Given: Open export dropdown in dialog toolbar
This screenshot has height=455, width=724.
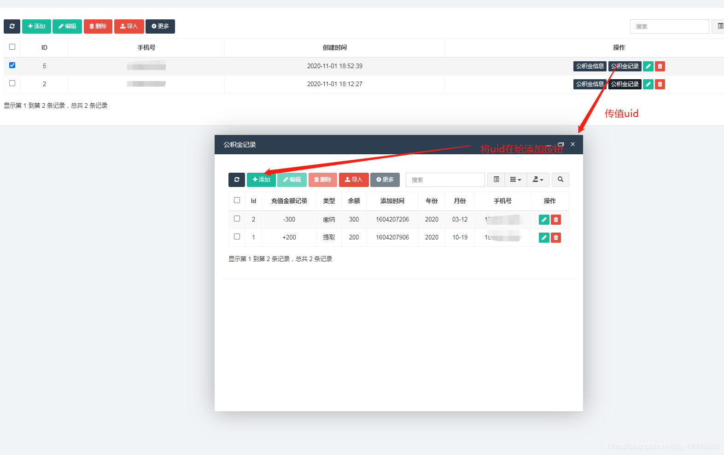Looking at the screenshot, I should pyautogui.click(x=538, y=180).
